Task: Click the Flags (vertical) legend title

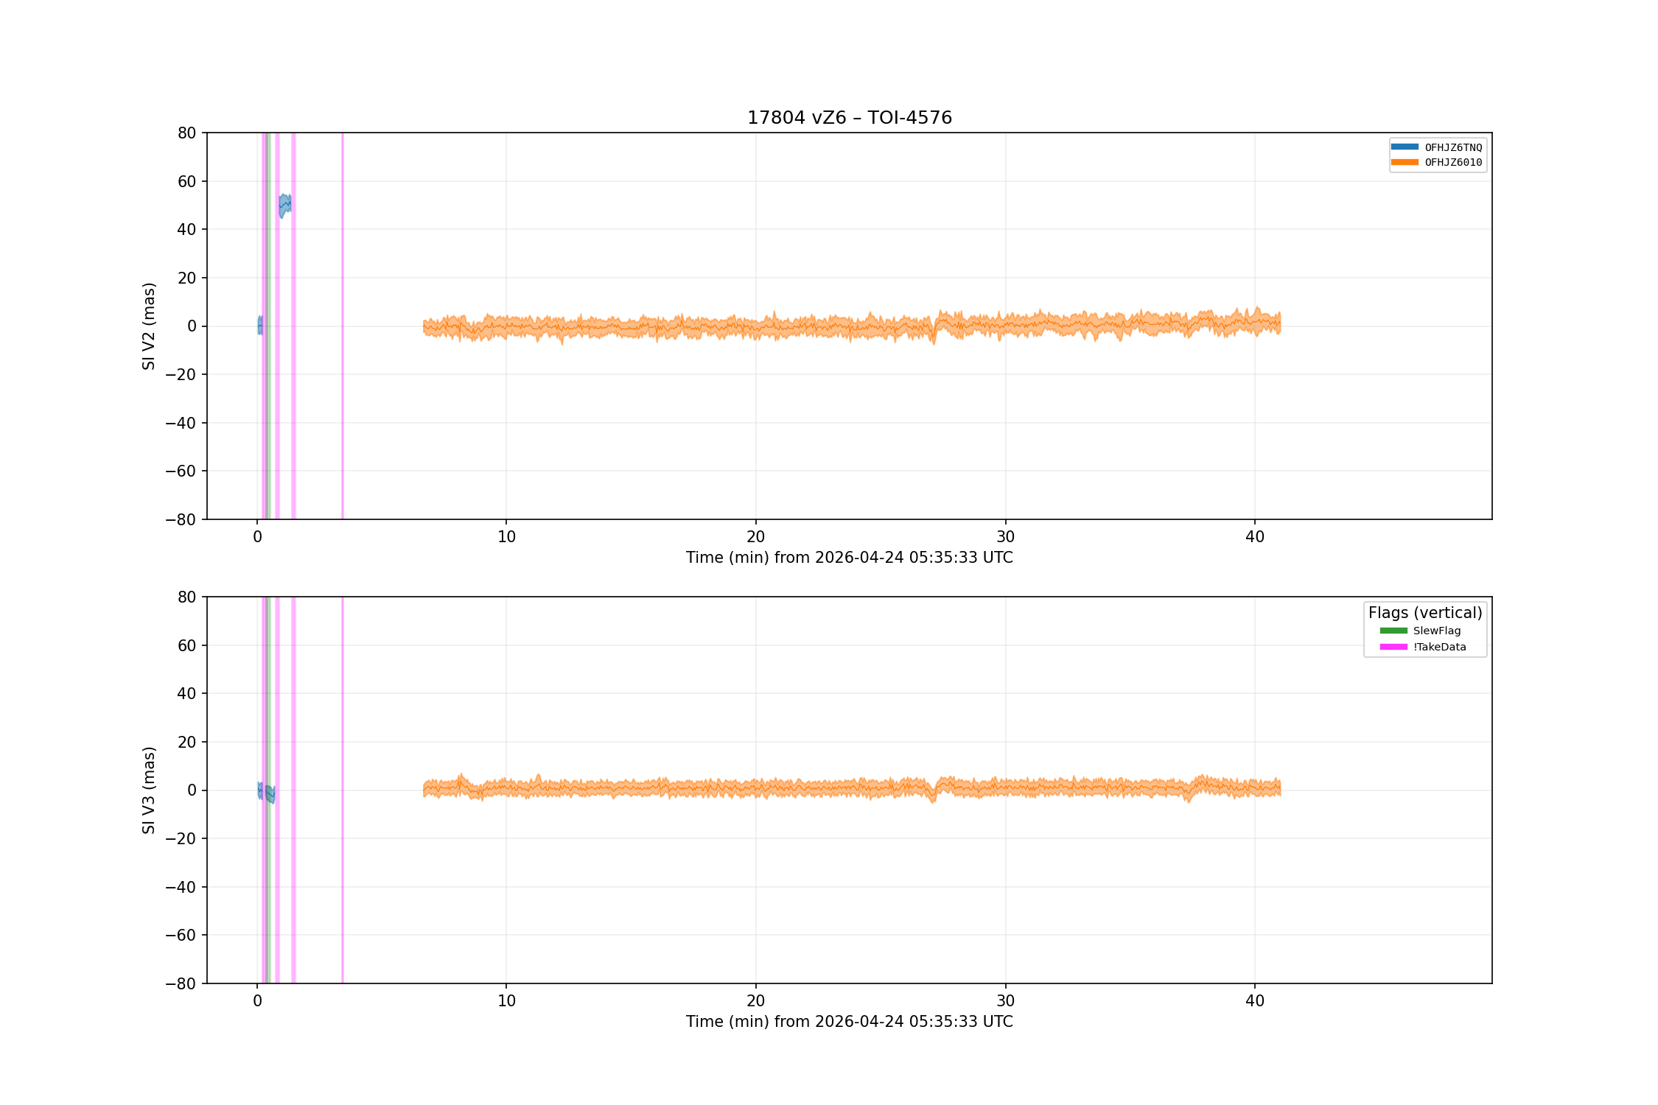Action: [1425, 613]
